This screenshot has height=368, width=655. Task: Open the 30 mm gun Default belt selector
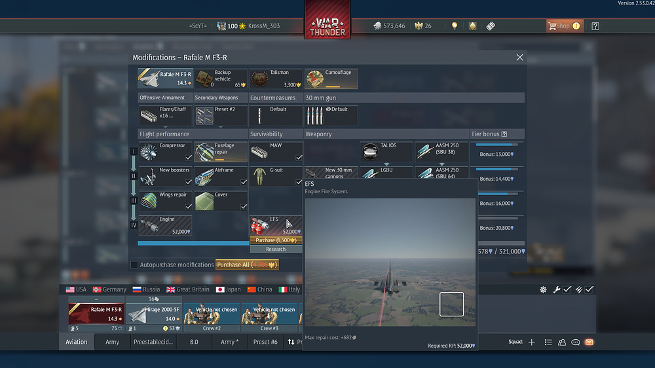331,116
